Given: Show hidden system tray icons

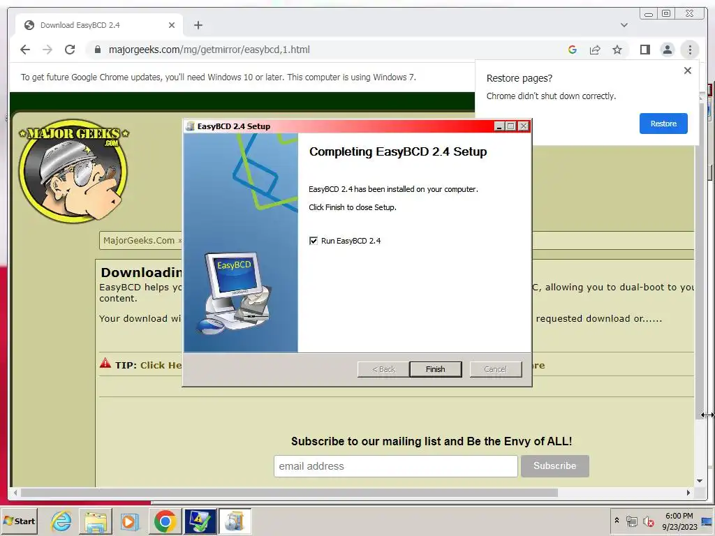Looking at the screenshot, I should [x=617, y=520].
